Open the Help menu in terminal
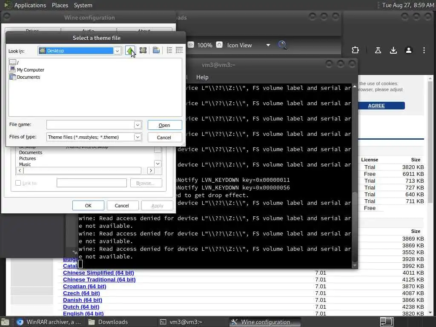Screen dimensions: 436x327 [x=202, y=77]
